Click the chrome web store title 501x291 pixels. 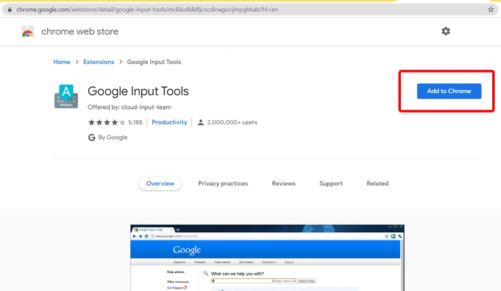[80, 31]
